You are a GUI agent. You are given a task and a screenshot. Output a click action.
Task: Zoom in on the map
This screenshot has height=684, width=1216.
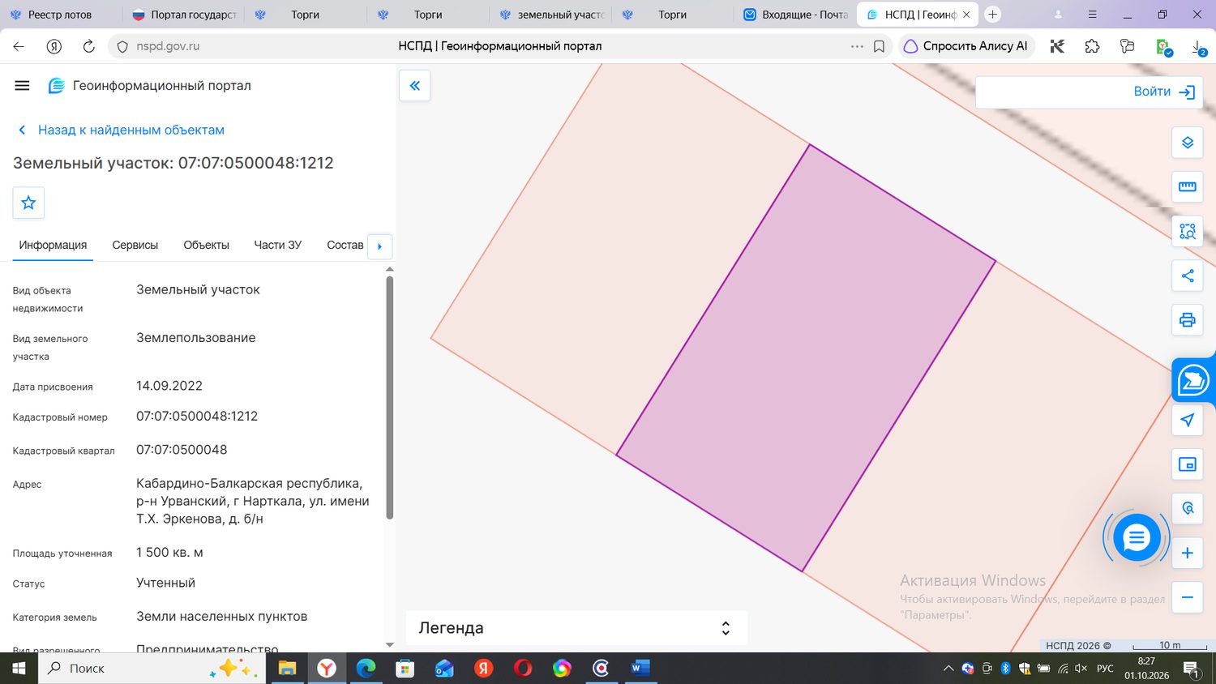[1188, 553]
